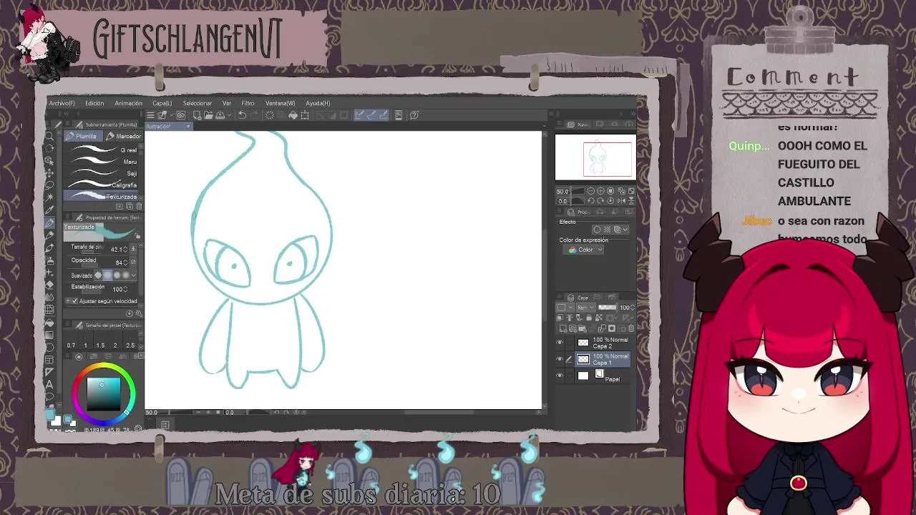
Task: Open the Animación menu
Action: tap(128, 103)
